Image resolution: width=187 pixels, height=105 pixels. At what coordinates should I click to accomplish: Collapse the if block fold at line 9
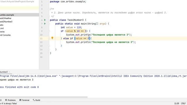tap(49, 31)
